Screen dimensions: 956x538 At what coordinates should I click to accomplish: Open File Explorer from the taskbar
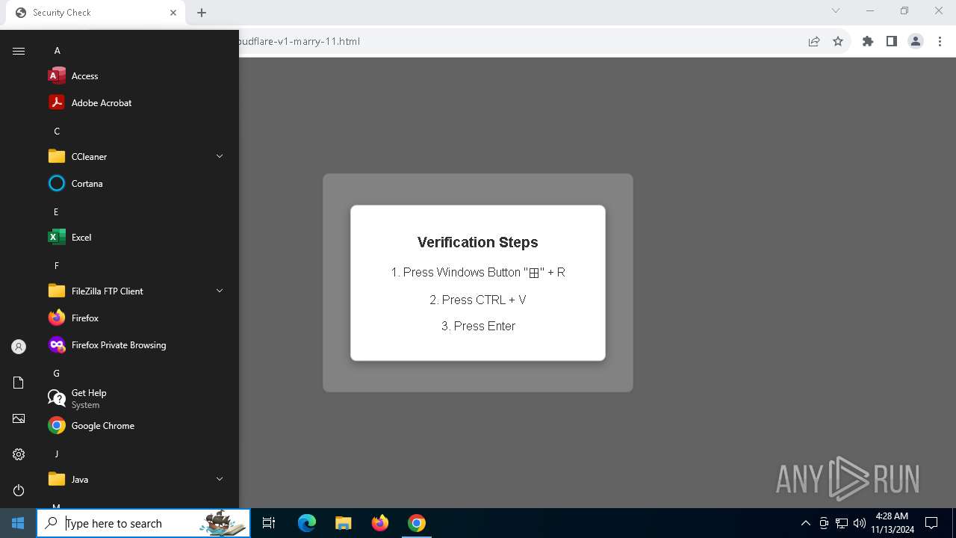point(344,523)
